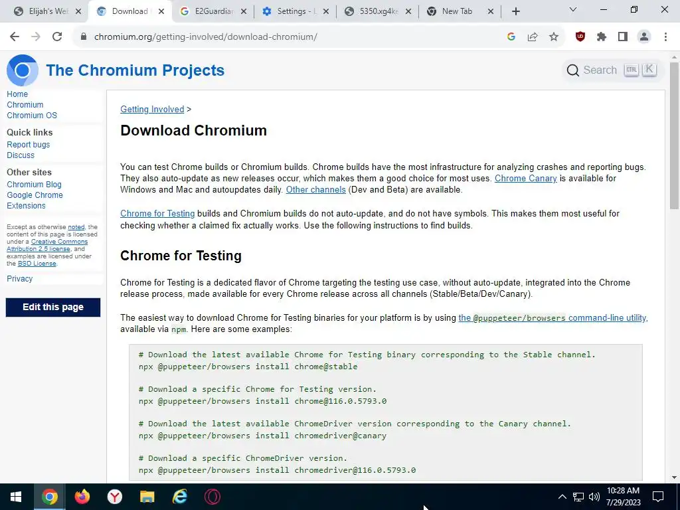Open a new tab with the plus button

515,12
